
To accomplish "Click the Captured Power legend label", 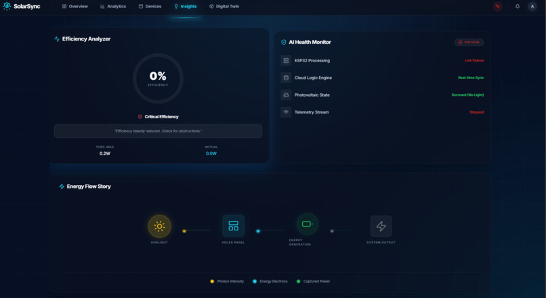I will click(x=316, y=281).
